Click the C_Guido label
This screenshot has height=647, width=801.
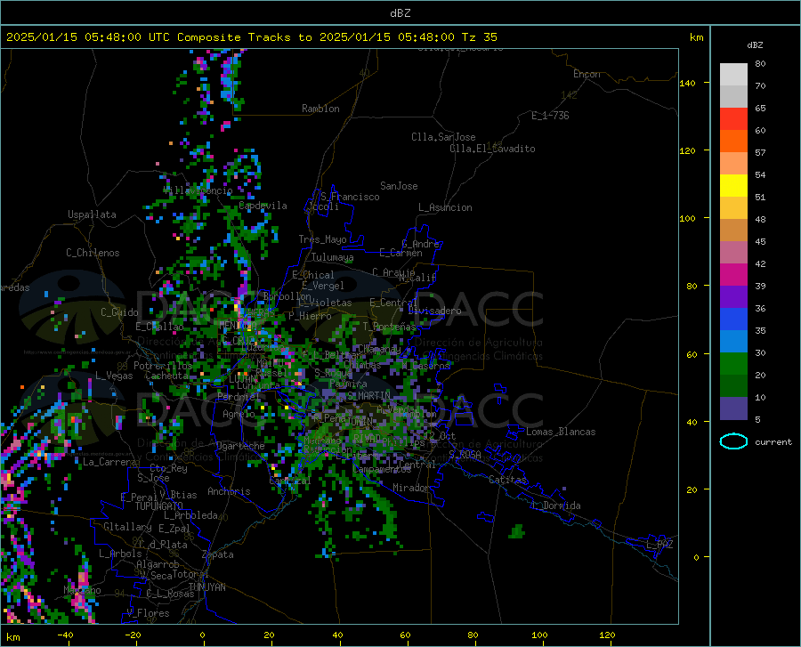coord(119,312)
